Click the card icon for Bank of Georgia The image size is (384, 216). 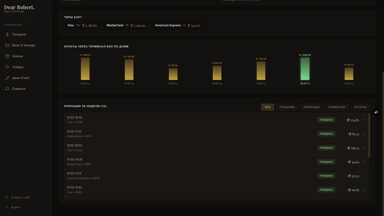coord(7,45)
